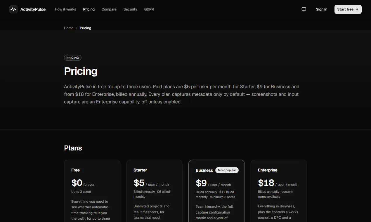Screen dimensions: 371x222
Task: Click the ActivityPulse brand name
Action: [33, 9]
